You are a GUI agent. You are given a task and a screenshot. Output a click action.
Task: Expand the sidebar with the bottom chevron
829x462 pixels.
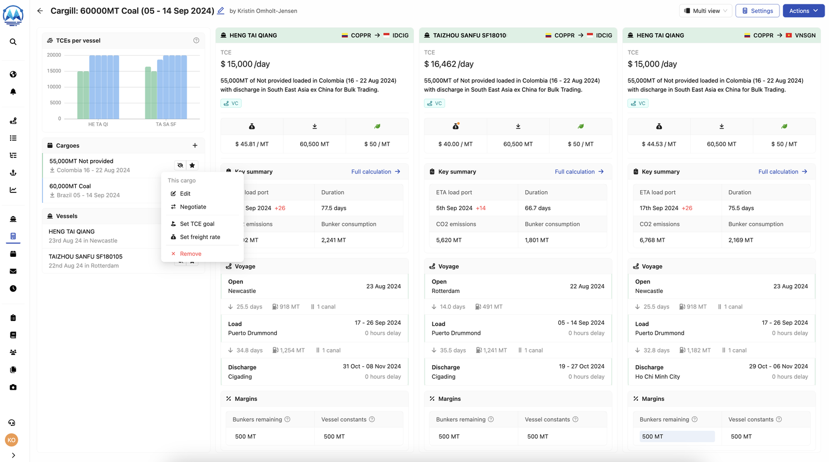13,455
